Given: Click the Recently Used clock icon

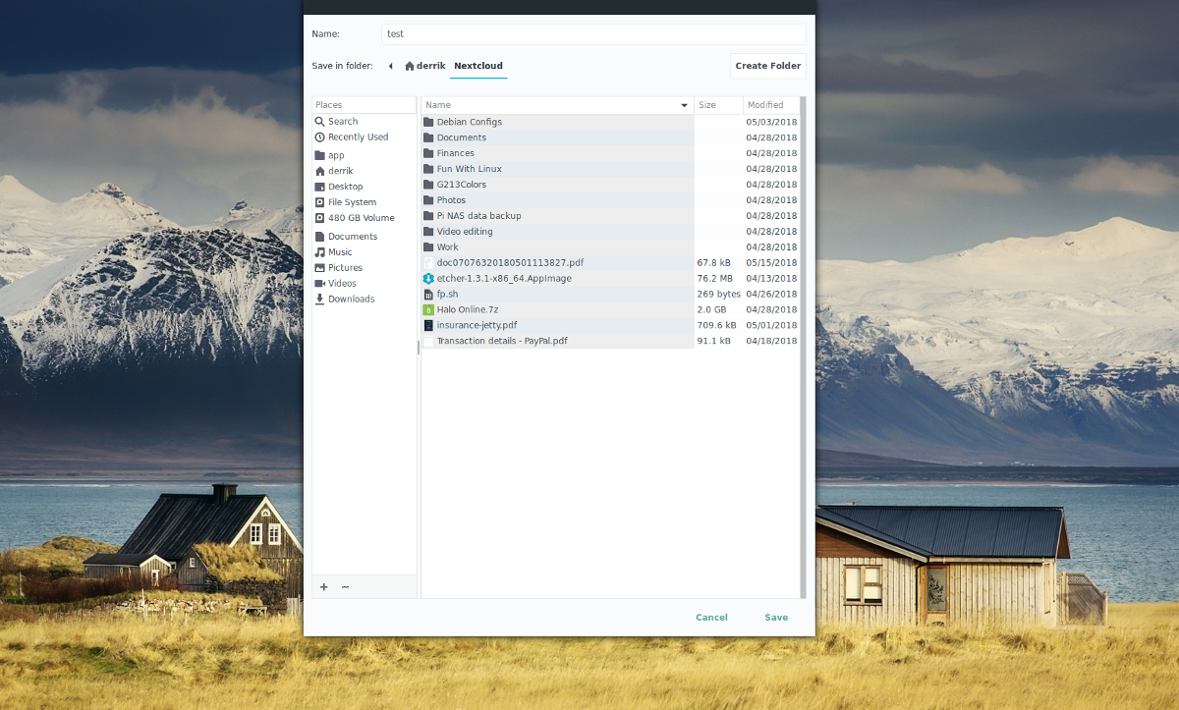Looking at the screenshot, I should pos(319,137).
